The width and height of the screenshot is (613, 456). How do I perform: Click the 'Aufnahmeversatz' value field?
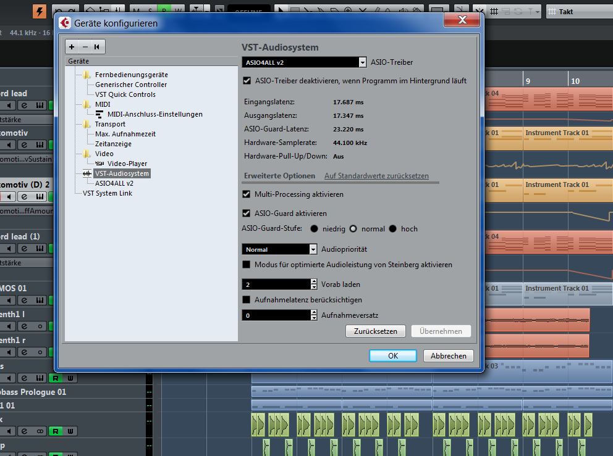pos(276,315)
